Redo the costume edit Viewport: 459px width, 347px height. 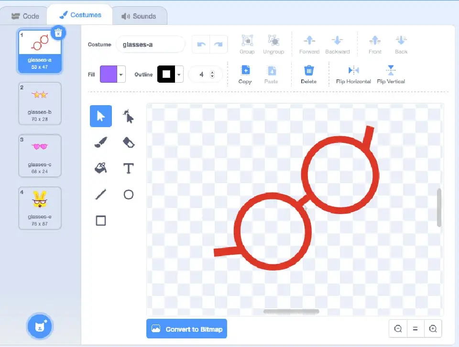[x=219, y=44]
